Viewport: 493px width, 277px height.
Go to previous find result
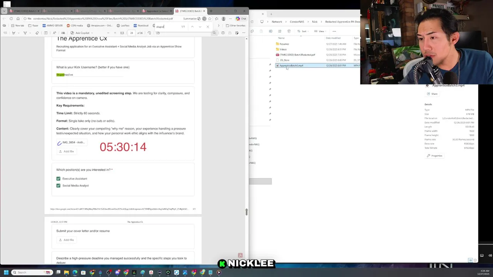[x=192, y=27]
